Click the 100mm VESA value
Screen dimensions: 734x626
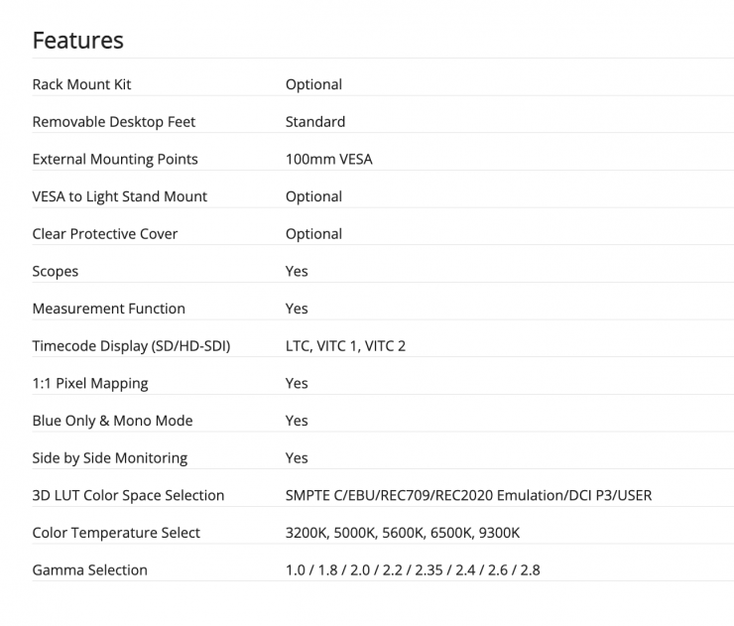[x=329, y=159]
